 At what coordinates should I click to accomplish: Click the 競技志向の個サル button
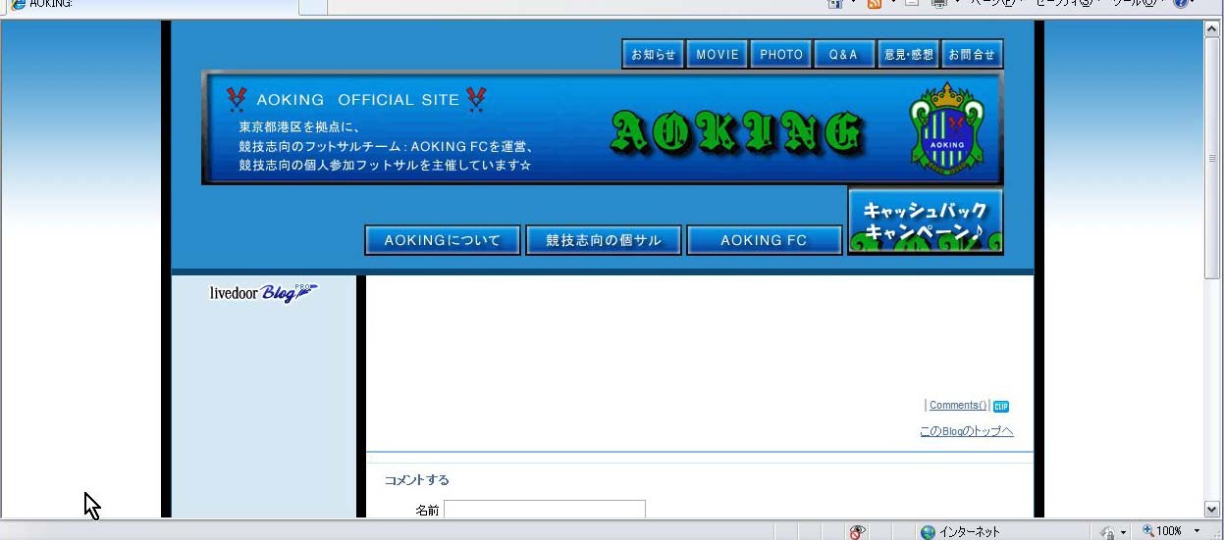(x=604, y=240)
